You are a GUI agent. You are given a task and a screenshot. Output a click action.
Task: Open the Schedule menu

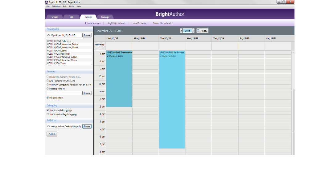(x=56, y=6)
